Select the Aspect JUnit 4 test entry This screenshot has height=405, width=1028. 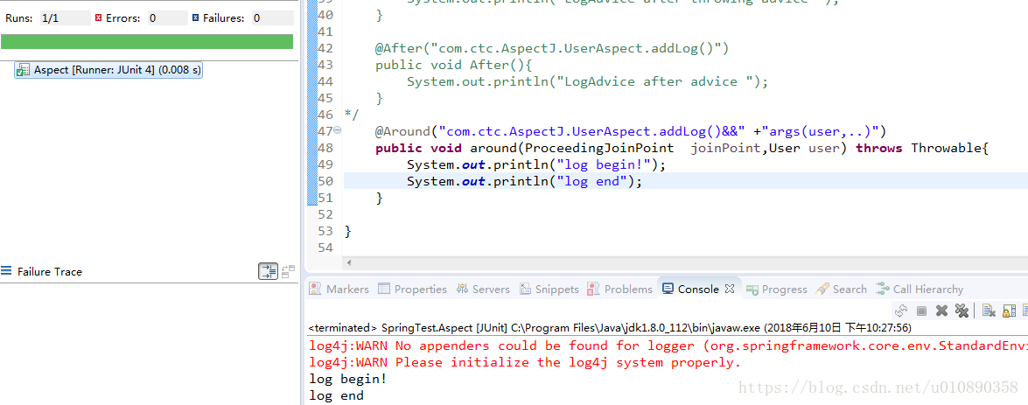click(x=108, y=70)
